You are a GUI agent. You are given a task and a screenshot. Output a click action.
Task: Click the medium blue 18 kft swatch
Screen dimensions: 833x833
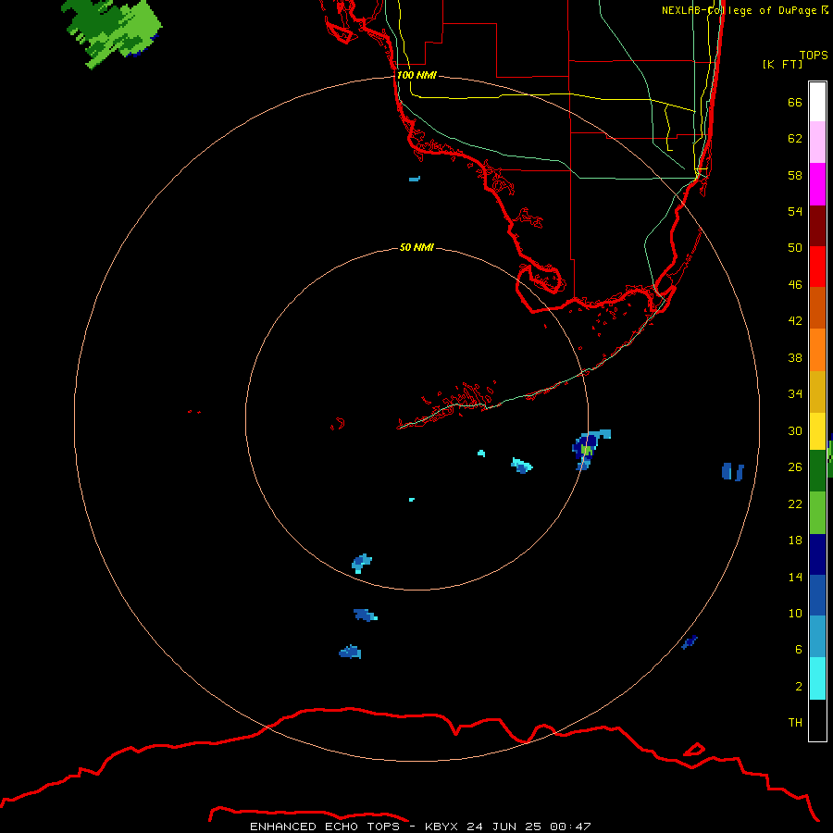click(817, 595)
